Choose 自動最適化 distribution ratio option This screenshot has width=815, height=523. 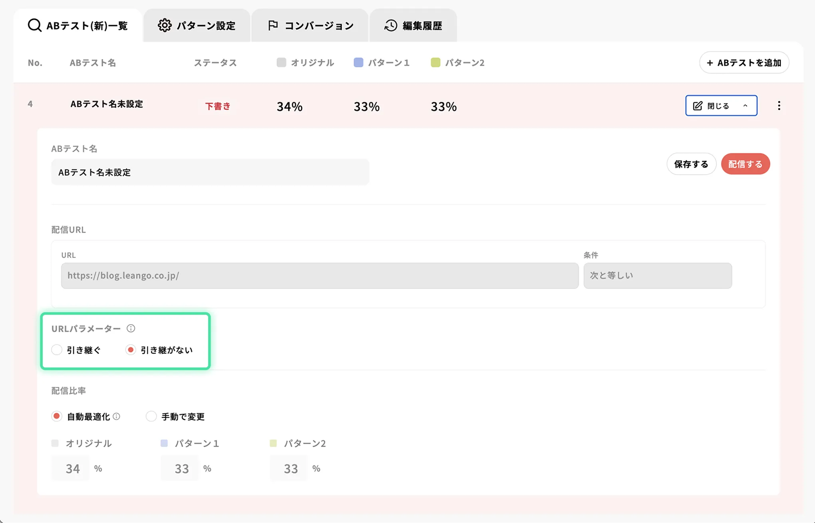[57, 416]
